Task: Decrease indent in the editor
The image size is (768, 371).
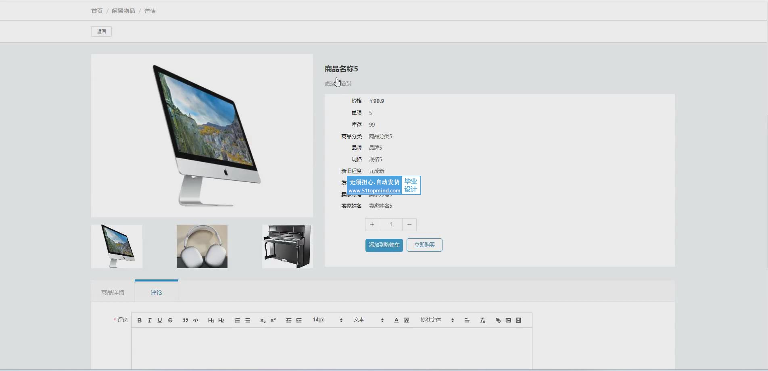Action: coord(289,320)
